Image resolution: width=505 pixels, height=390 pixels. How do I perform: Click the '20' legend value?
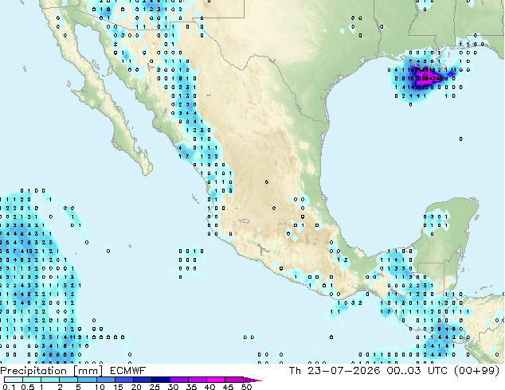click(x=136, y=387)
